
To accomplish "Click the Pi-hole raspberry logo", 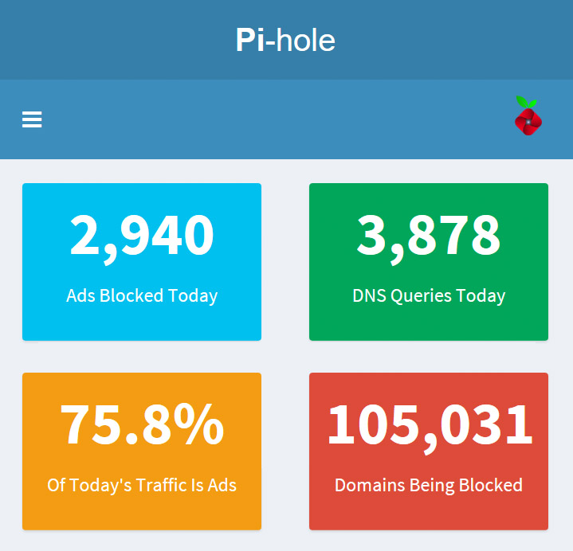I will point(528,117).
